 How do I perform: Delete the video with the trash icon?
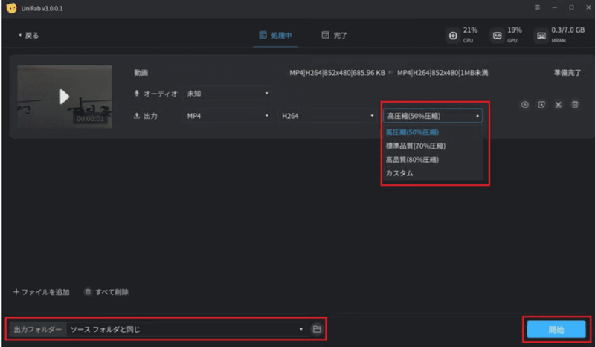(575, 105)
